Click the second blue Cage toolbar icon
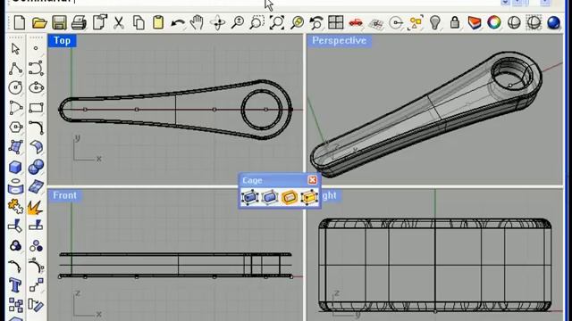572x321 pixels. pyautogui.click(x=270, y=198)
